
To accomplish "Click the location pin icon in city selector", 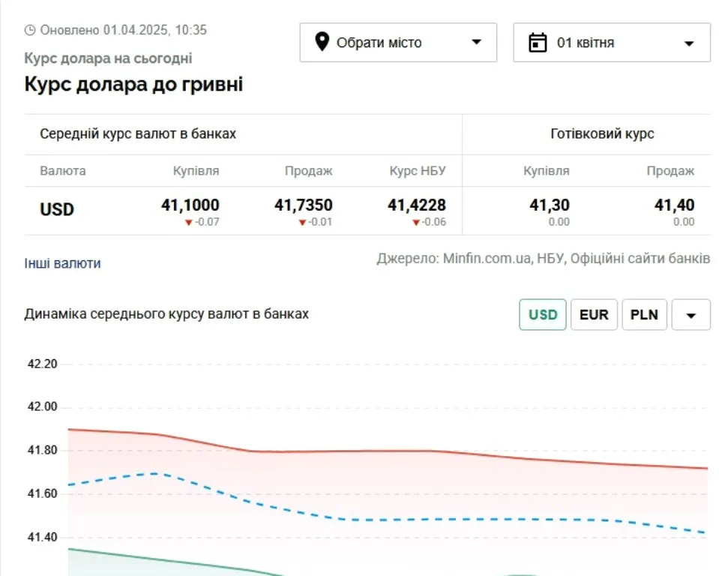I will click(322, 42).
